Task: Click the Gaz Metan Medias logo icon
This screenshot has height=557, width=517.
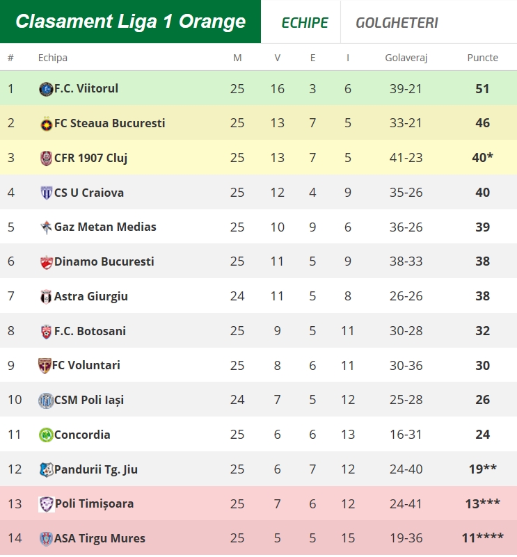Action: pyautogui.click(x=46, y=227)
